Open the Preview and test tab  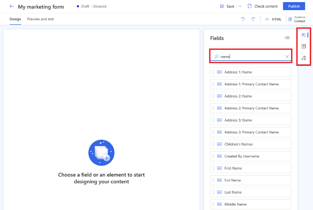[x=40, y=19]
